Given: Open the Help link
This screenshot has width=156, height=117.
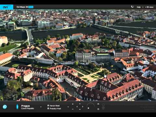Looking at the screenshot, I should click(x=139, y=7).
